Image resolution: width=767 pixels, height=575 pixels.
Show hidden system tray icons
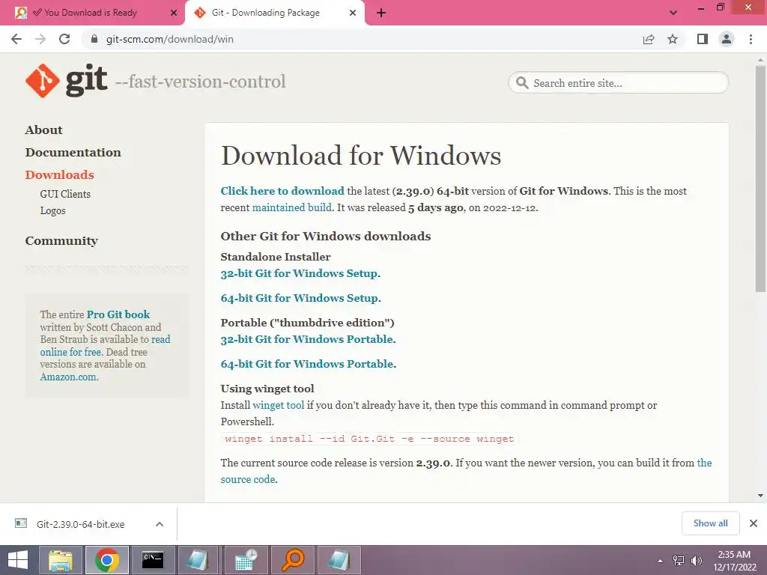[x=661, y=561]
